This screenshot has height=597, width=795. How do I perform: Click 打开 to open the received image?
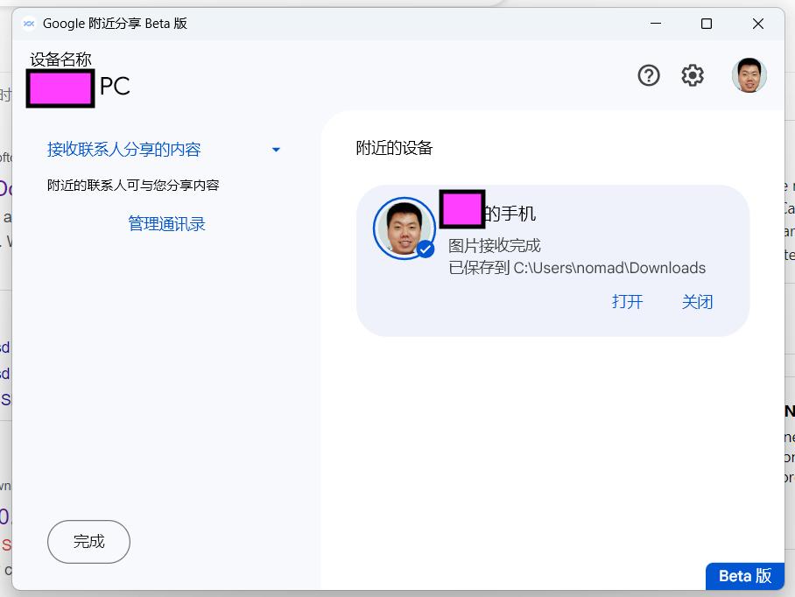point(627,301)
